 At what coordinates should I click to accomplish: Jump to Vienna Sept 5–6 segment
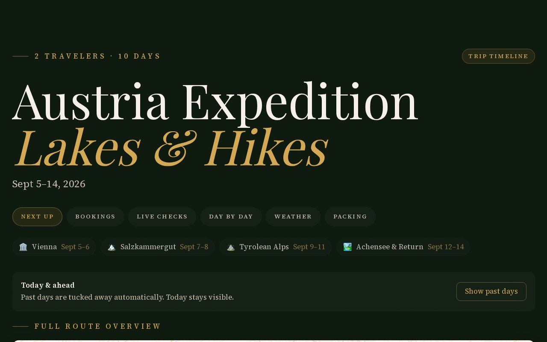pos(54,247)
